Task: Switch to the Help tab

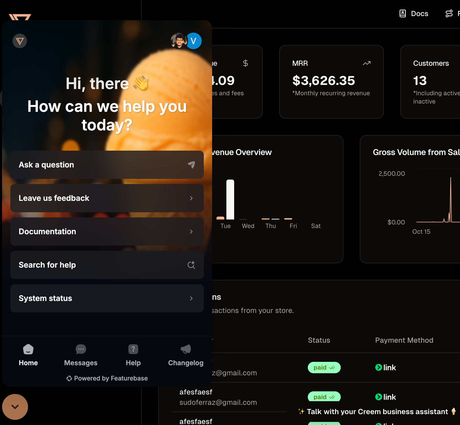Action: (x=133, y=355)
